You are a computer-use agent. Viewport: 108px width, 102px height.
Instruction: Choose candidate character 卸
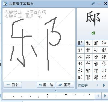pos(80,77)
